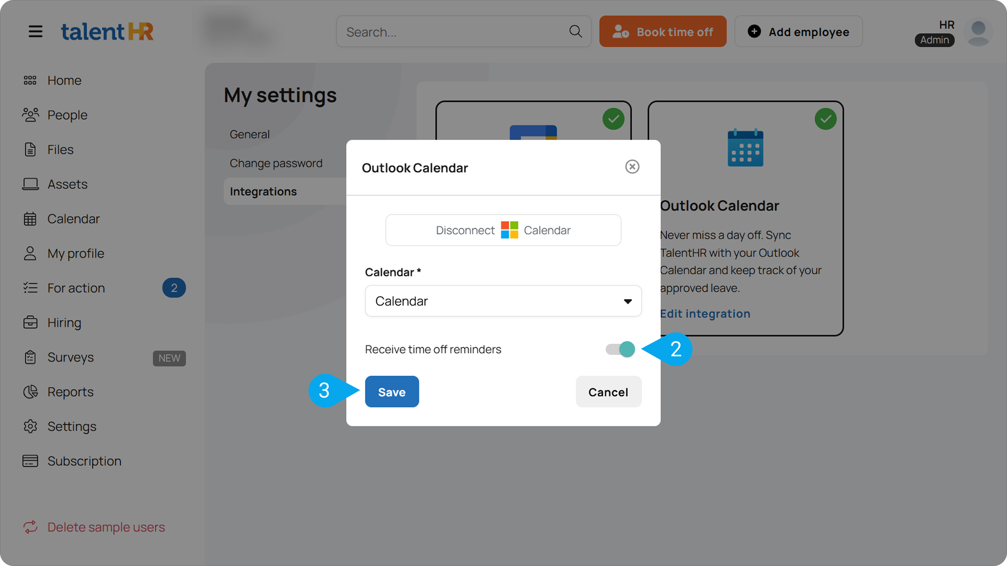
Task: Click the My settings heading
Action: [x=280, y=95]
